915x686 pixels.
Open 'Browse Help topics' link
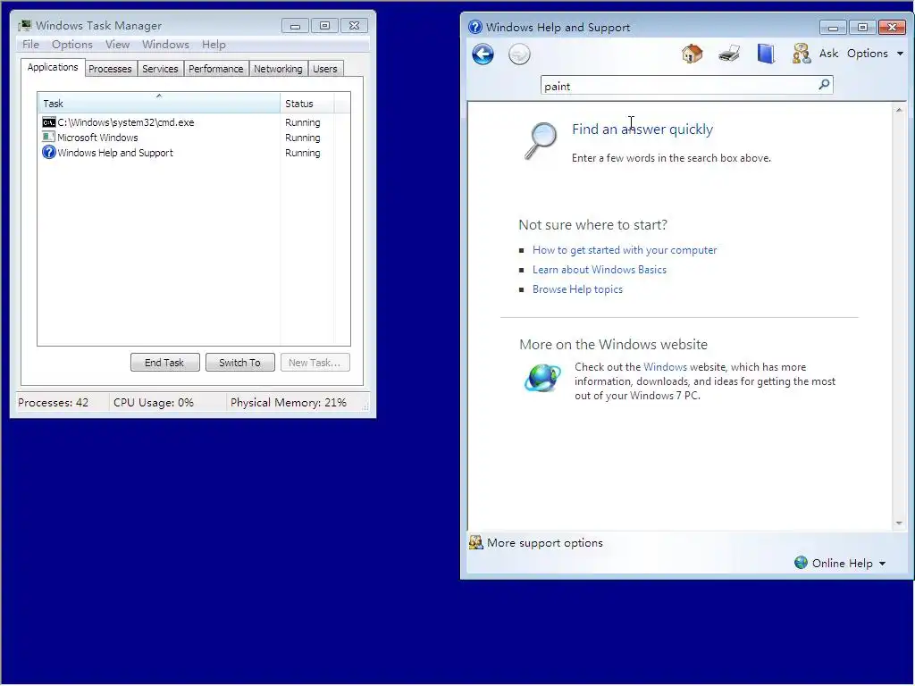[577, 289]
